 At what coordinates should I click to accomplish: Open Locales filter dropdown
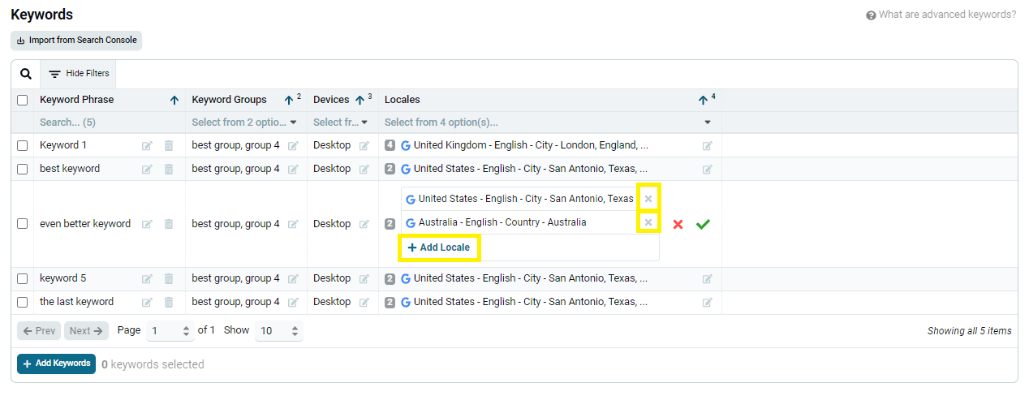(x=549, y=123)
